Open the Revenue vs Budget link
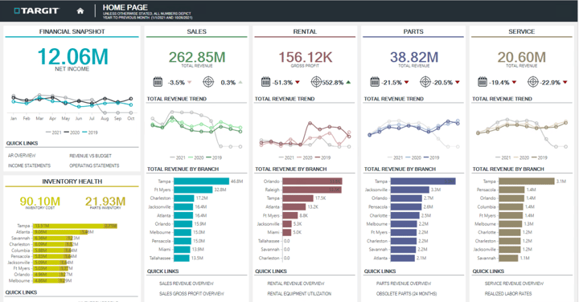The height and width of the screenshot is (302, 579). 90,156
